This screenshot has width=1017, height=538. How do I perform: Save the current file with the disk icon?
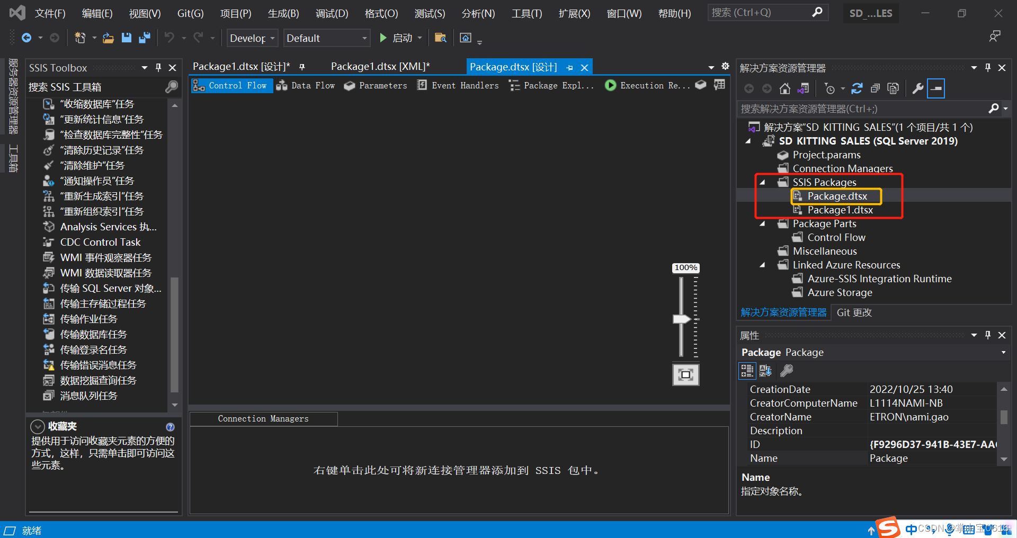click(126, 38)
